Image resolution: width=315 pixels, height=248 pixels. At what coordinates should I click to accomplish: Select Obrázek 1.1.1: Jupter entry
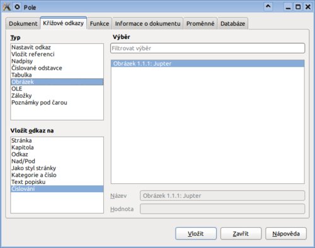pos(207,63)
